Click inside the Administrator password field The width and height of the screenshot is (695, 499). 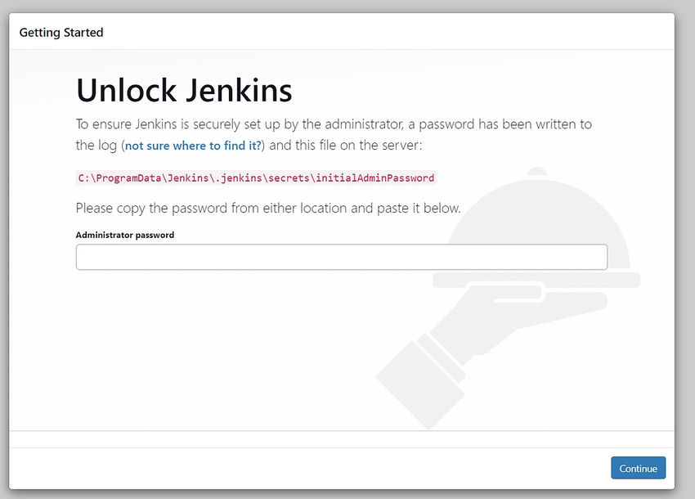341,256
